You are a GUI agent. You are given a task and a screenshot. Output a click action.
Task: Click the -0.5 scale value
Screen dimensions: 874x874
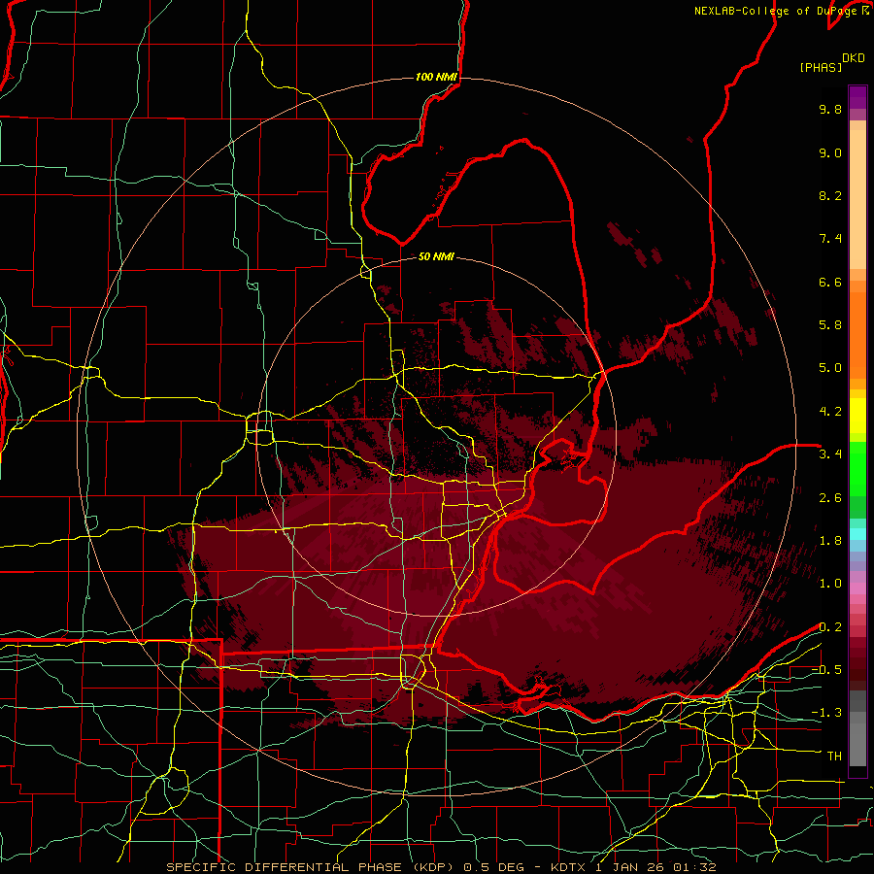[826, 670]
